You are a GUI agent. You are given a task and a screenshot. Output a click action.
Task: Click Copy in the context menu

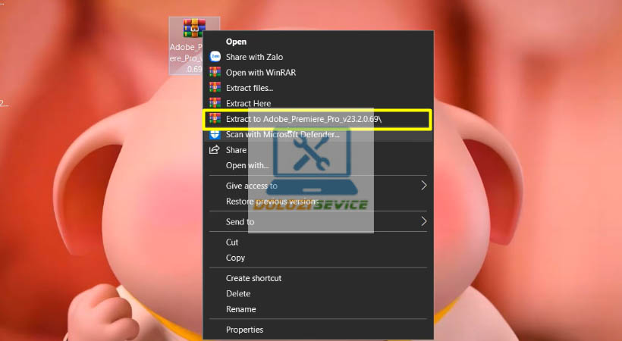235,258
